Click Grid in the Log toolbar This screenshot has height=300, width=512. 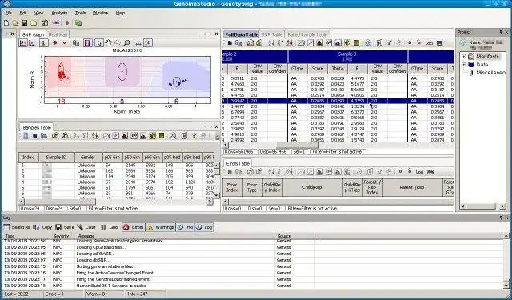[x=110, y=227]
